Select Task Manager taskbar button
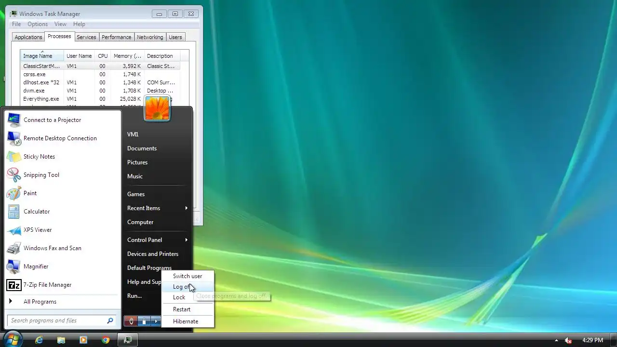The width and height of the screenshot is (617, 347). click(x=128, y=340)
